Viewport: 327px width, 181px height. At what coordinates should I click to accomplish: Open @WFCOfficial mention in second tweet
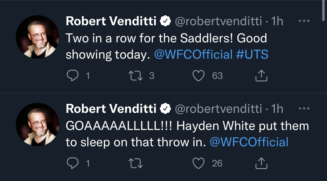click(x=249, y=142)
